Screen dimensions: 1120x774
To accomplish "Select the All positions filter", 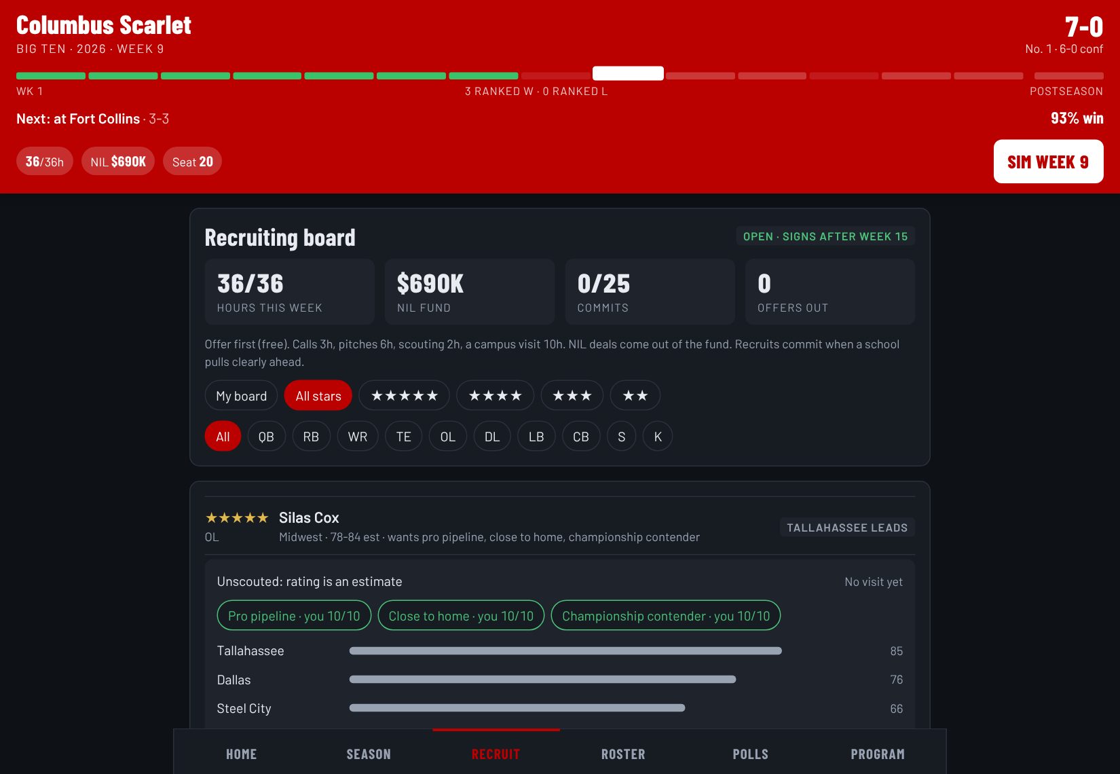I will [x=223, y=437].
